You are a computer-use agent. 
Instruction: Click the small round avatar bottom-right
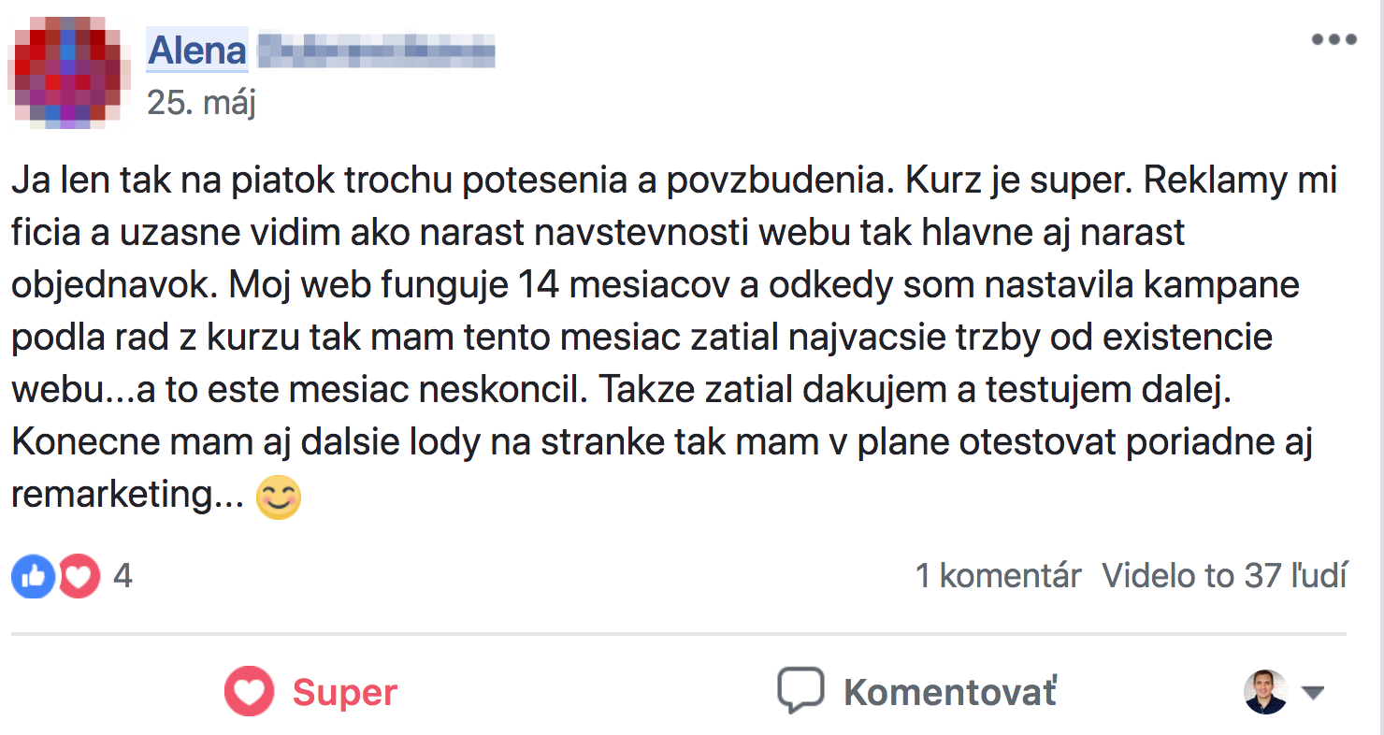point(1265,692)
